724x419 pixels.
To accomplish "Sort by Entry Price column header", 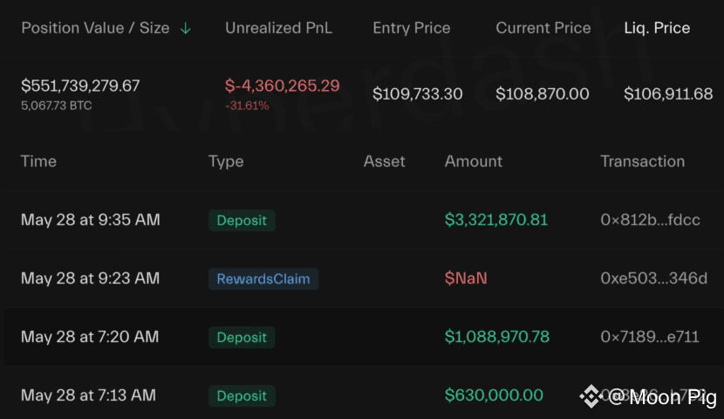I will tap(412, 28).
